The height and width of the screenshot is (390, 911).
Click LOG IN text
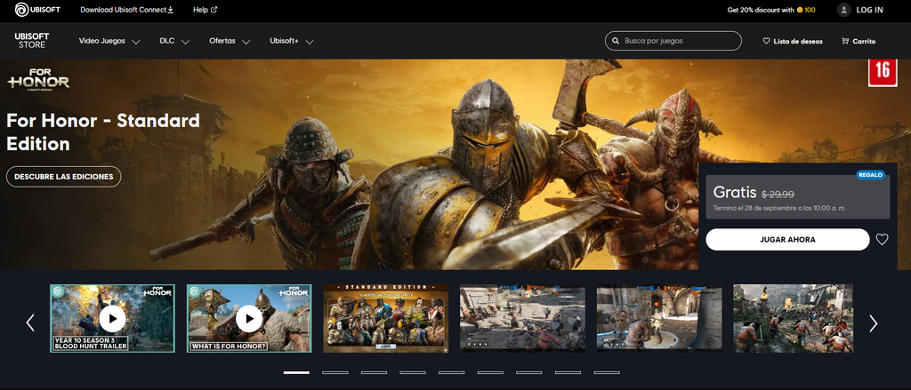870,10
